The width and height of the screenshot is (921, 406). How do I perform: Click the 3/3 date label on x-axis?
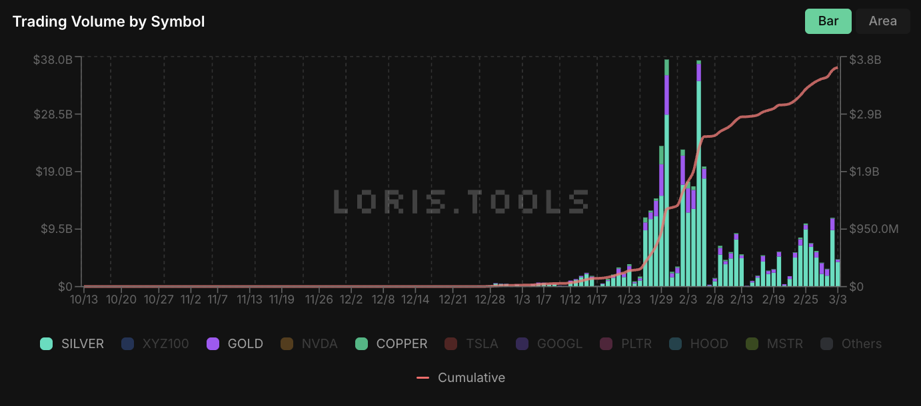point(837,300)
